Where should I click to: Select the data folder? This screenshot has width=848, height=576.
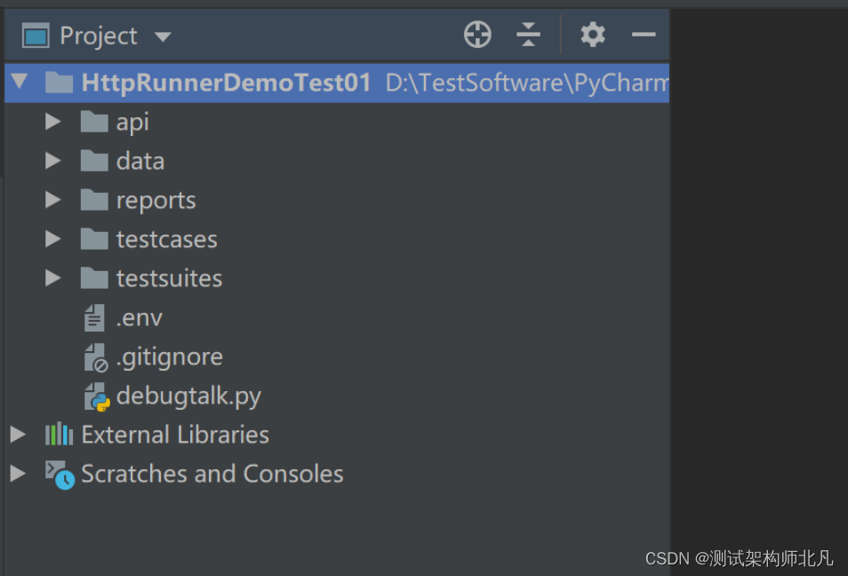pyautogui.click(x=140, y=161)
